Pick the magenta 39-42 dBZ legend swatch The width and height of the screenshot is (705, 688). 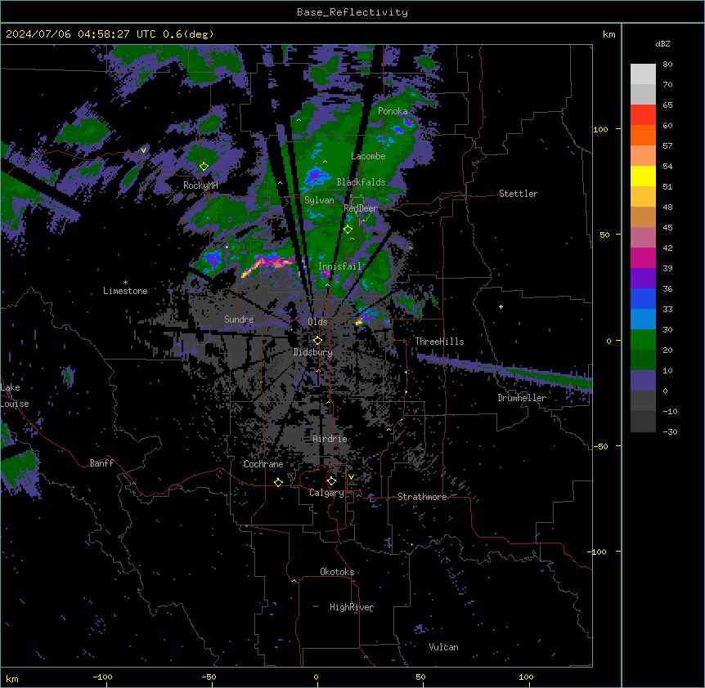(643, 257)
